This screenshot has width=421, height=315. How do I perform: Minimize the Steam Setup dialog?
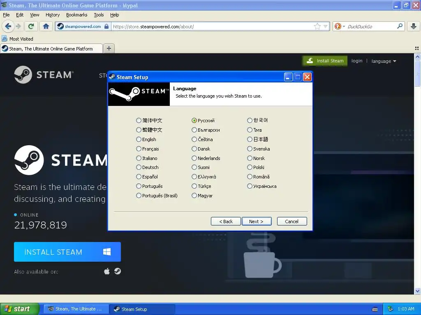(x=288, y=77)
